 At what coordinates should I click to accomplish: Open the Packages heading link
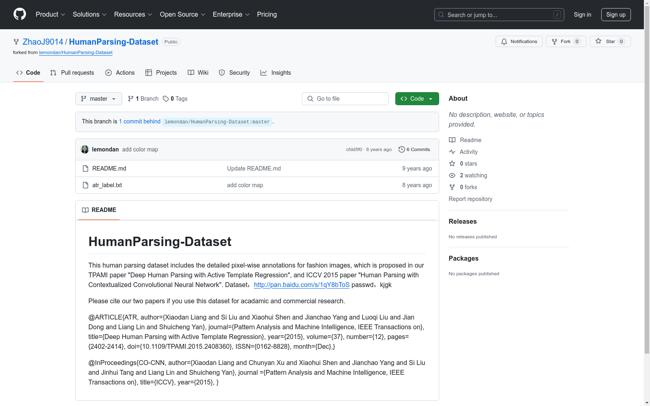click(x=464, y=258)
